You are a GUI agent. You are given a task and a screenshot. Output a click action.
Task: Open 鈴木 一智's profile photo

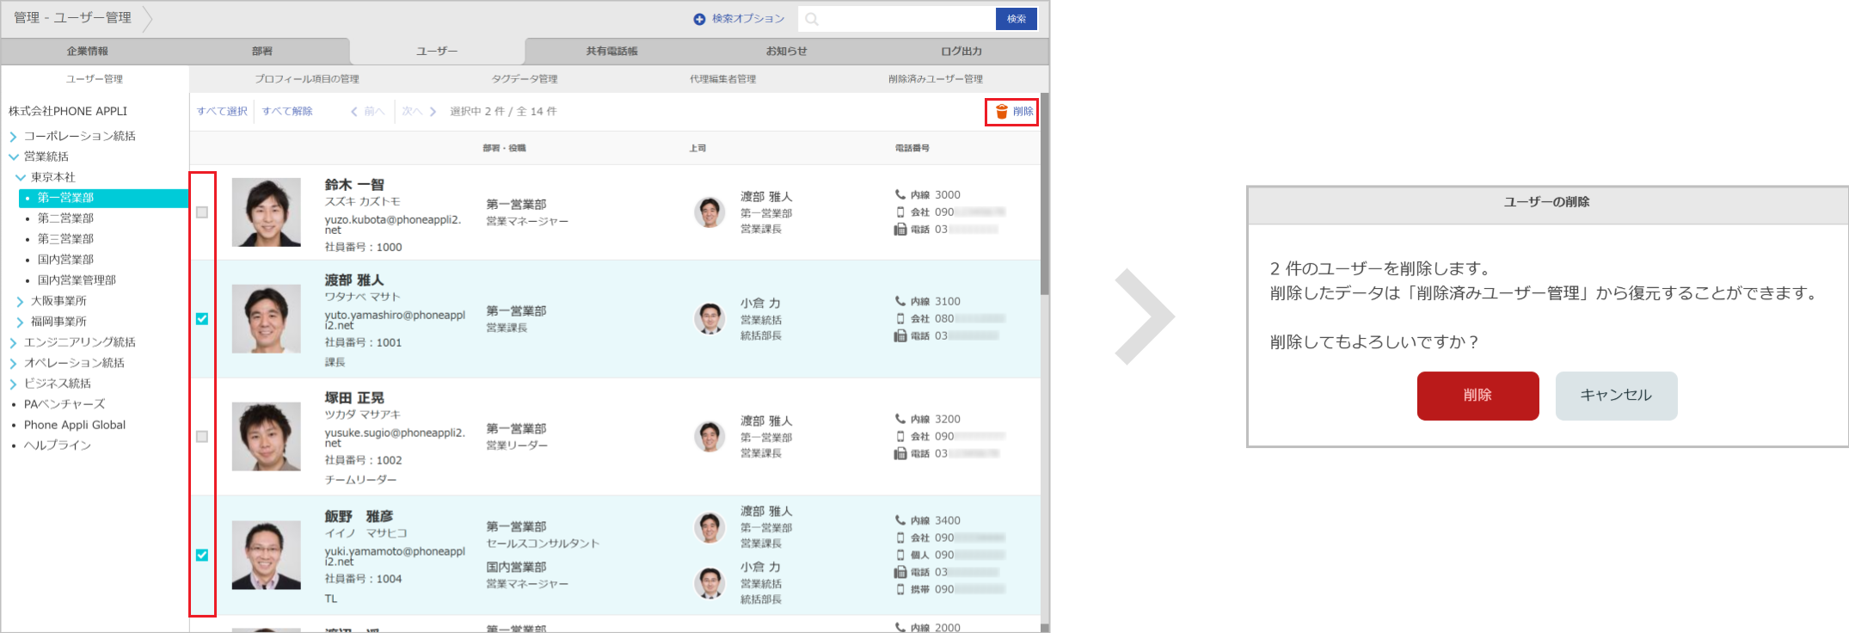pos(267,212)
